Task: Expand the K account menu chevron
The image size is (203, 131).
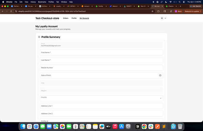Action: click(165, 18)
